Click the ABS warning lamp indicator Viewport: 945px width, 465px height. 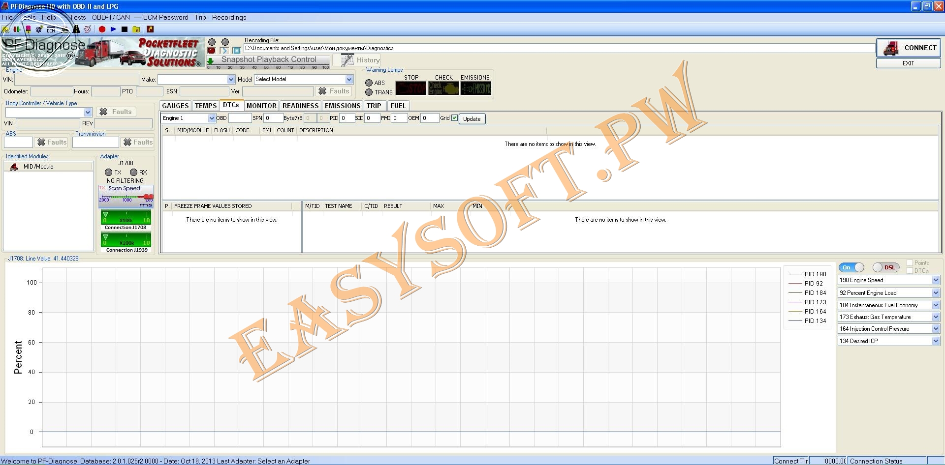(369, 83)
